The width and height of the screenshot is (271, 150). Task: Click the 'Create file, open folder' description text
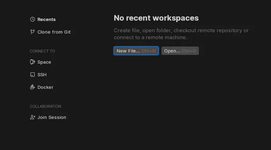point(181,34)
